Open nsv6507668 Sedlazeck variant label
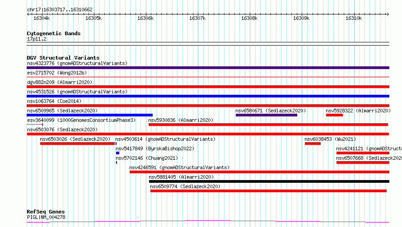This screenshot has height=227, width=402. click(x=369, y=158)
